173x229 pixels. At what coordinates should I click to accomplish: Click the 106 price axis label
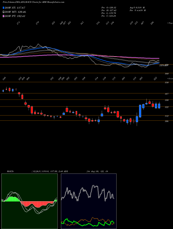[167, 121]
